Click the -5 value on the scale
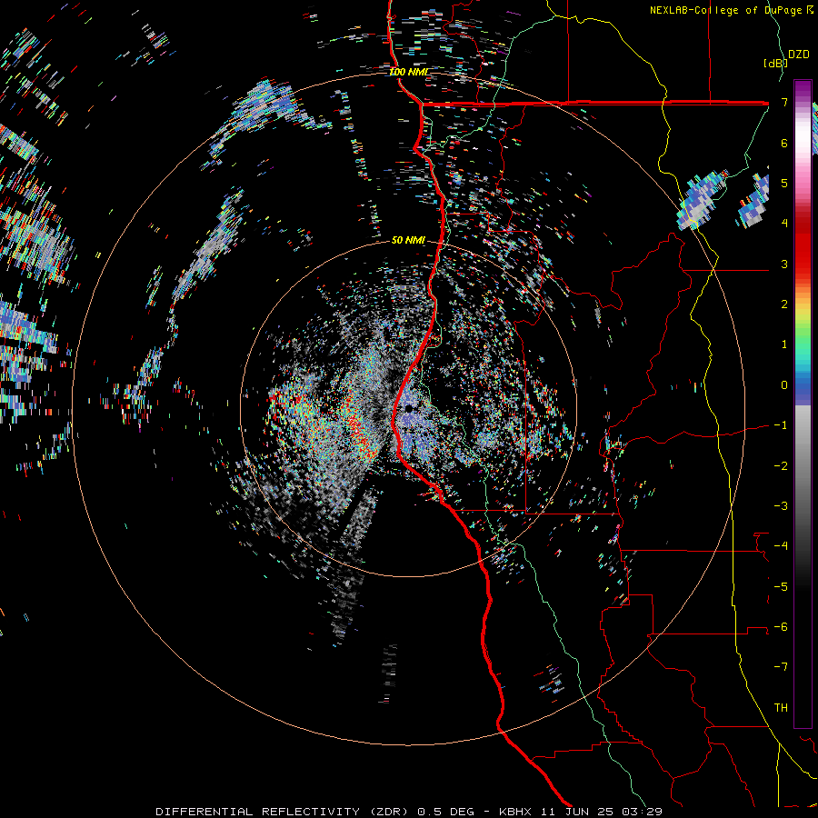Screen dimensions: 818x818 click(781, 587)
